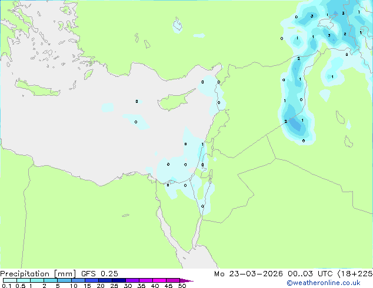Click the legend value "30"

click(128, 286)
